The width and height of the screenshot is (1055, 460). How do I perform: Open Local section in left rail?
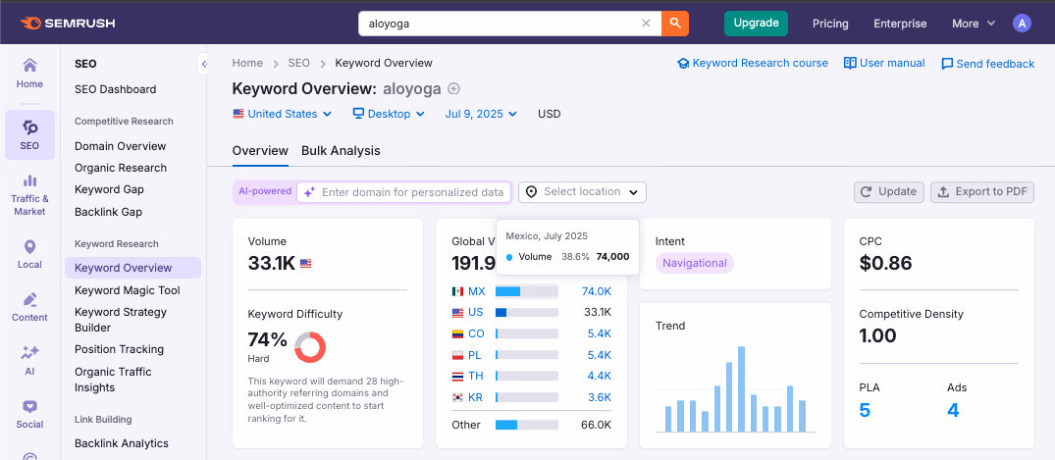click(29, 254)
